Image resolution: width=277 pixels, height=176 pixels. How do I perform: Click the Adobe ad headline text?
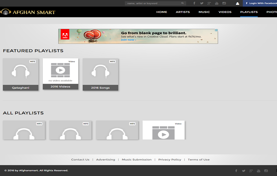(153, 33)
